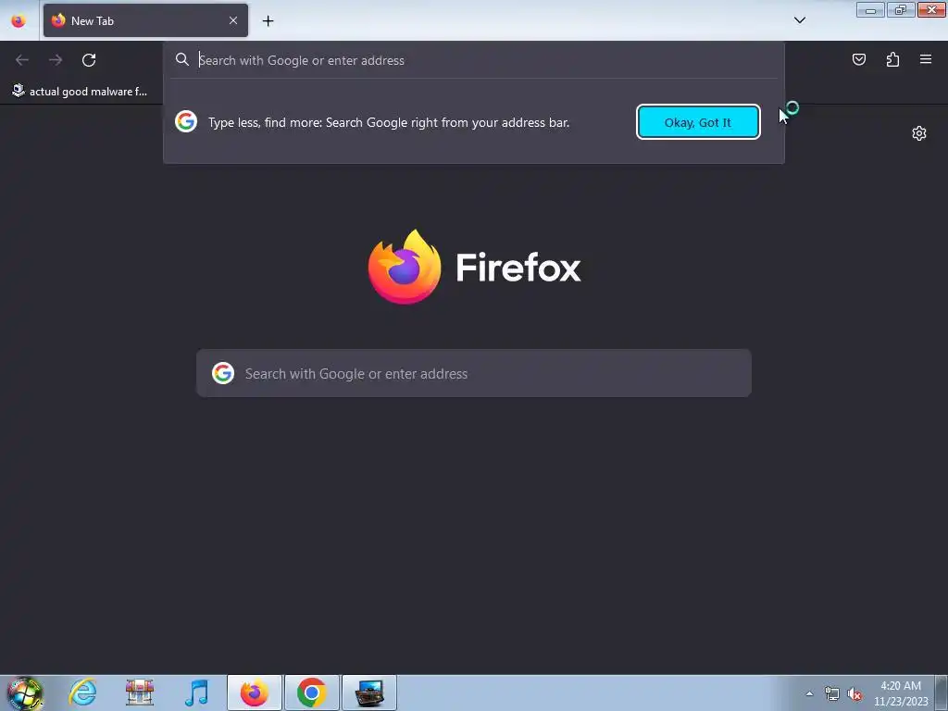Open the Firefox application menu
This screenshot has height=711, width=948.
[926, 59]
